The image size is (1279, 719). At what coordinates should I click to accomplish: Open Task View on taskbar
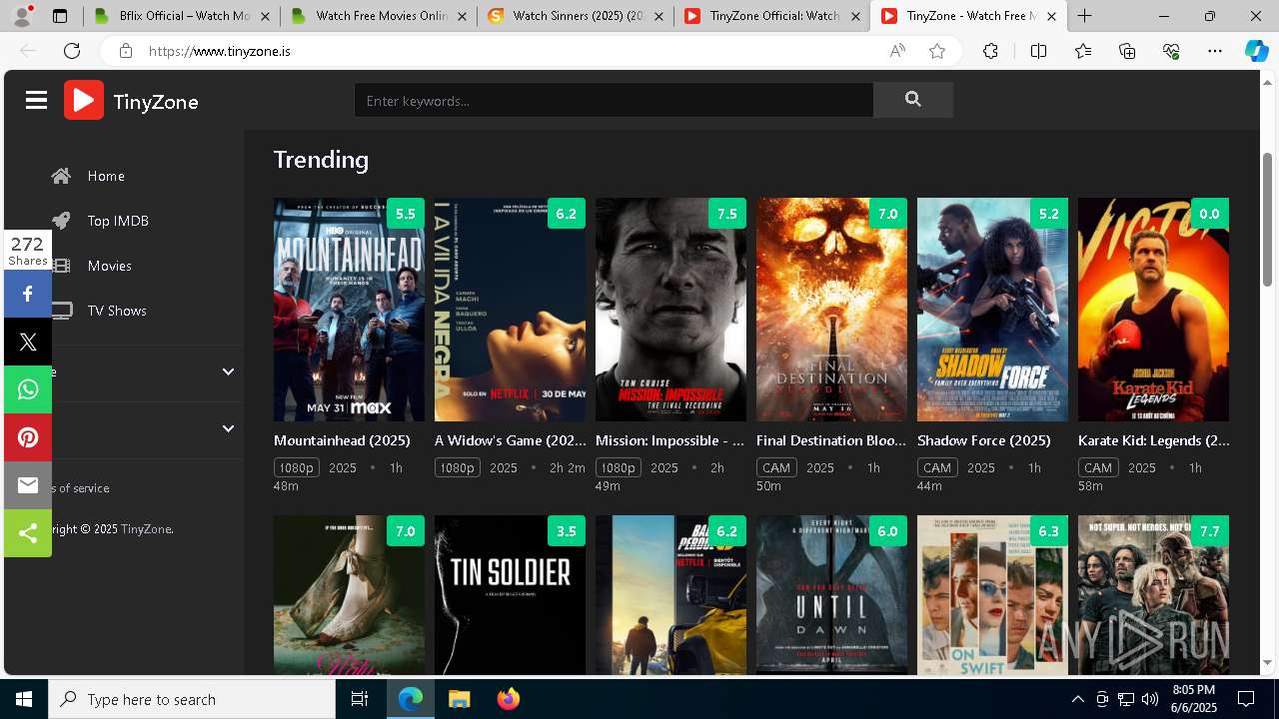(360, 699)
